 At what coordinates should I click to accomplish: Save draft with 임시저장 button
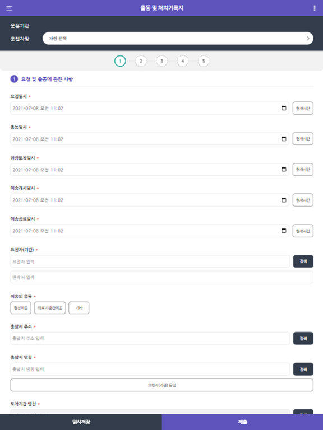pos(81,422)
